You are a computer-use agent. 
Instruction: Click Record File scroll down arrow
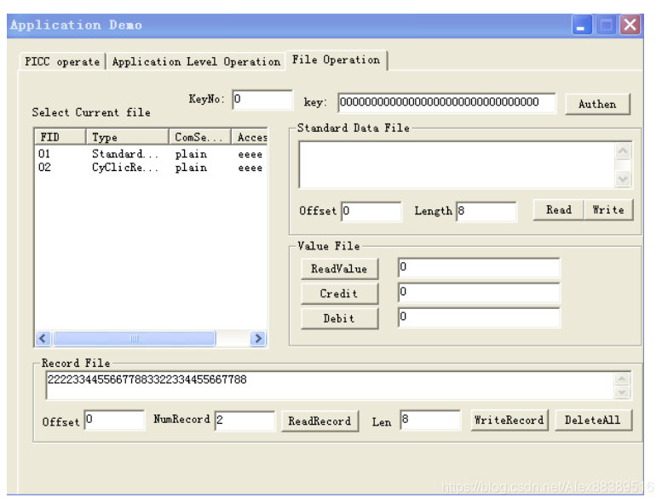pyautogui.click(x=622, y=392)
